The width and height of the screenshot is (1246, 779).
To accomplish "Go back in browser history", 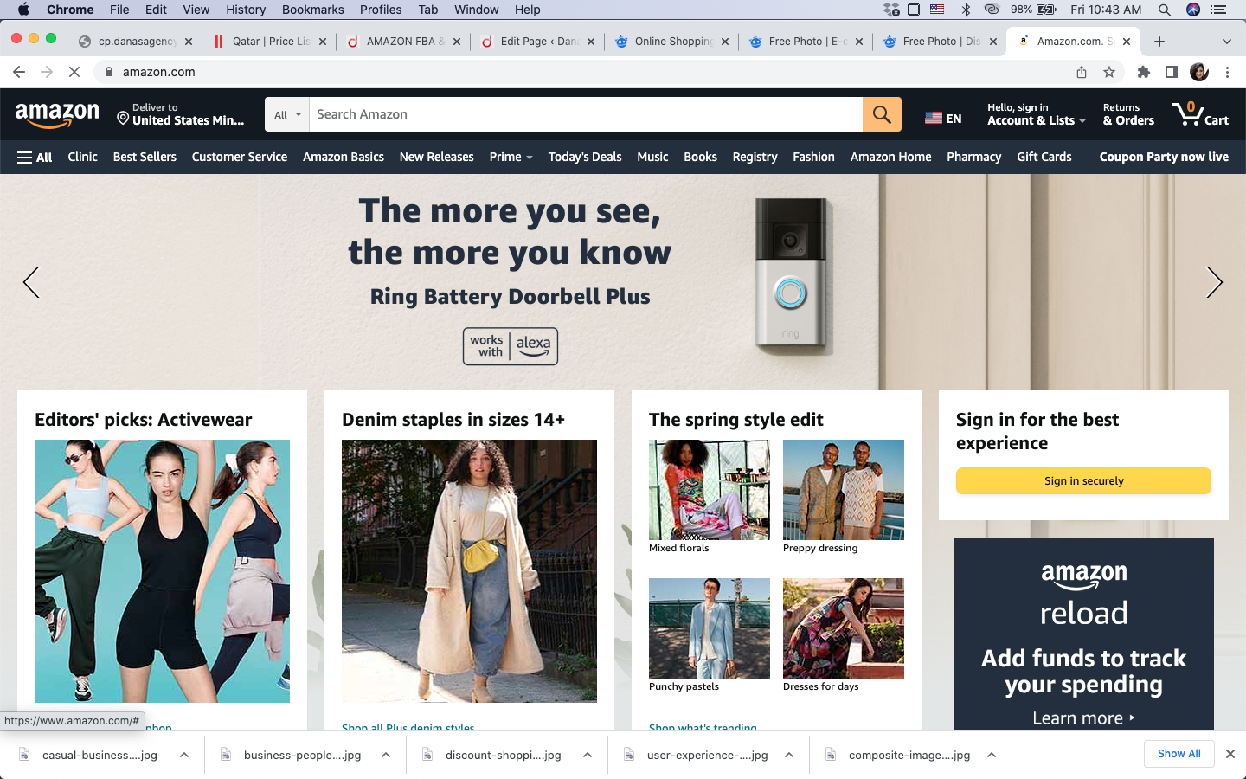I will pos(19,72).
